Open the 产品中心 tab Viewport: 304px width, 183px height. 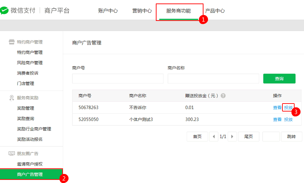tap(215, 11)
